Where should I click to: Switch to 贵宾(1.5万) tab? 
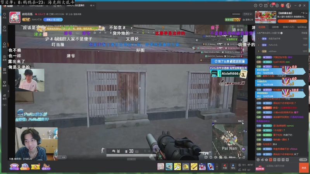[x=288, y=27]
